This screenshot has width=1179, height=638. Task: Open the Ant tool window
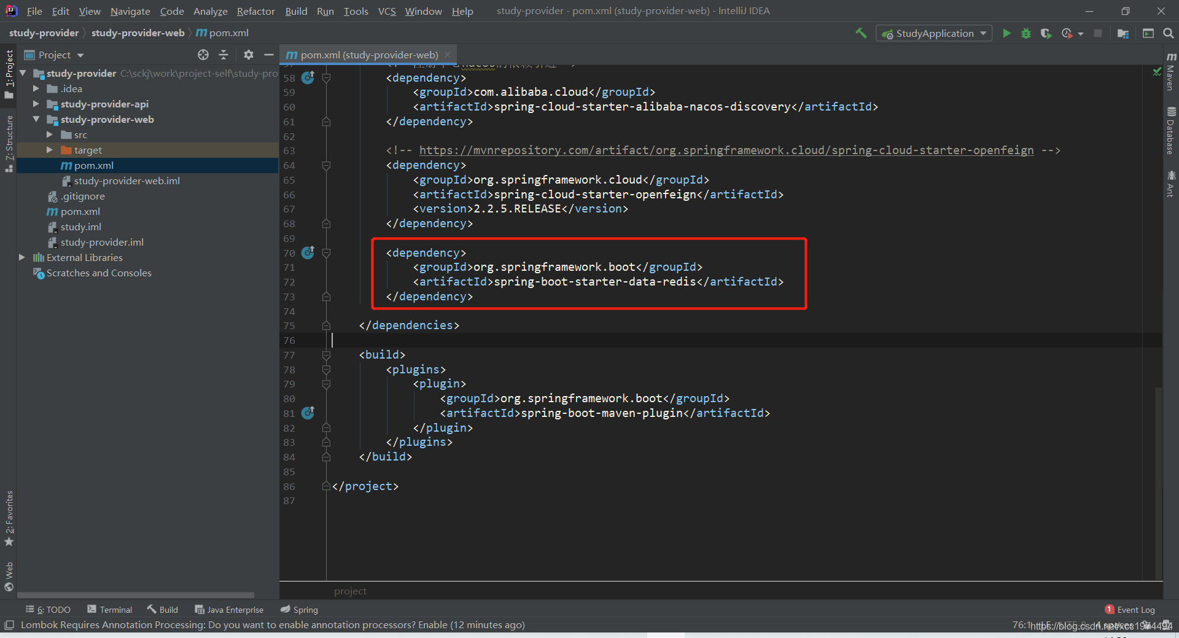click(1171, 184)
